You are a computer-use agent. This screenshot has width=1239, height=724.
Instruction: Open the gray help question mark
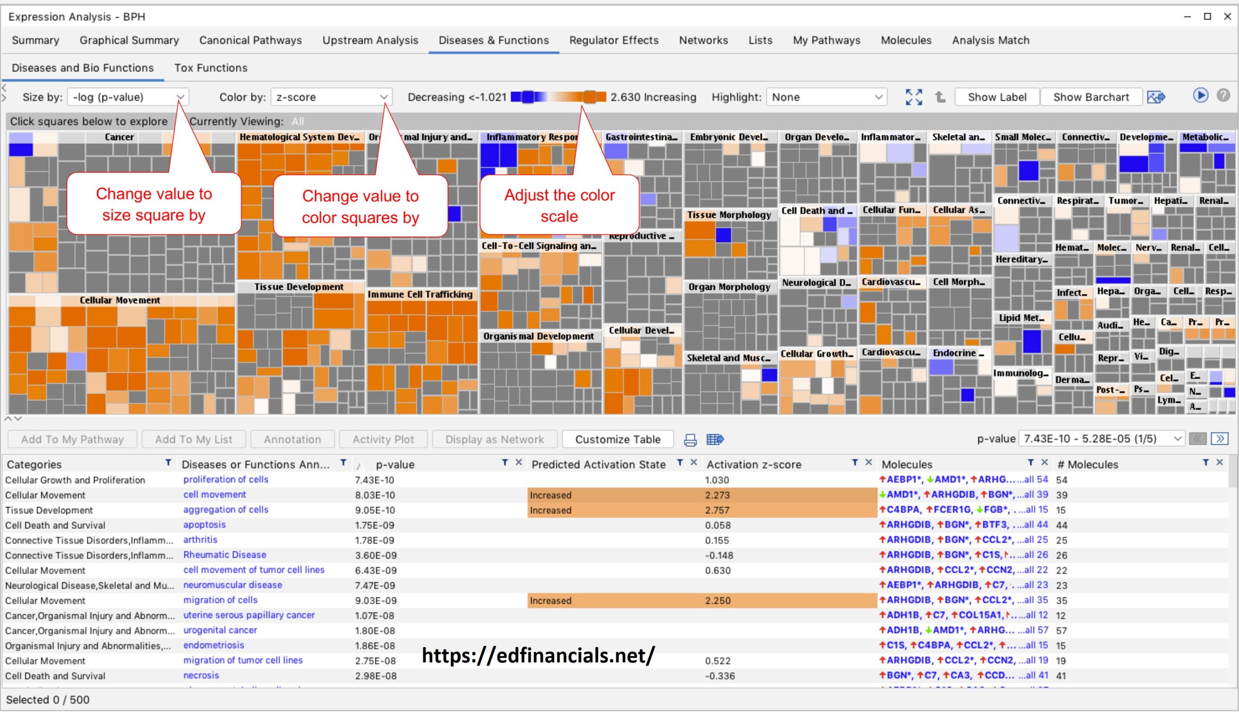coord(1223,95)
